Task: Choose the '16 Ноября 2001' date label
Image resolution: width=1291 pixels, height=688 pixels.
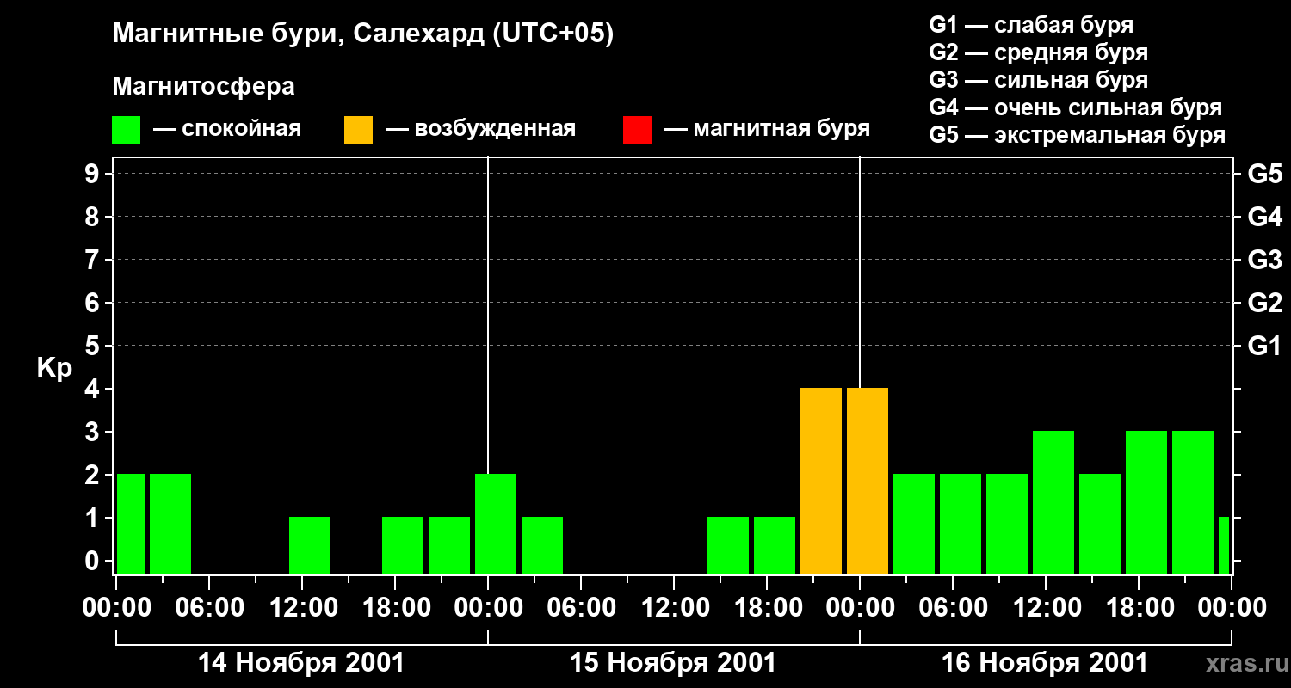Action: [x=1044, y=663]
